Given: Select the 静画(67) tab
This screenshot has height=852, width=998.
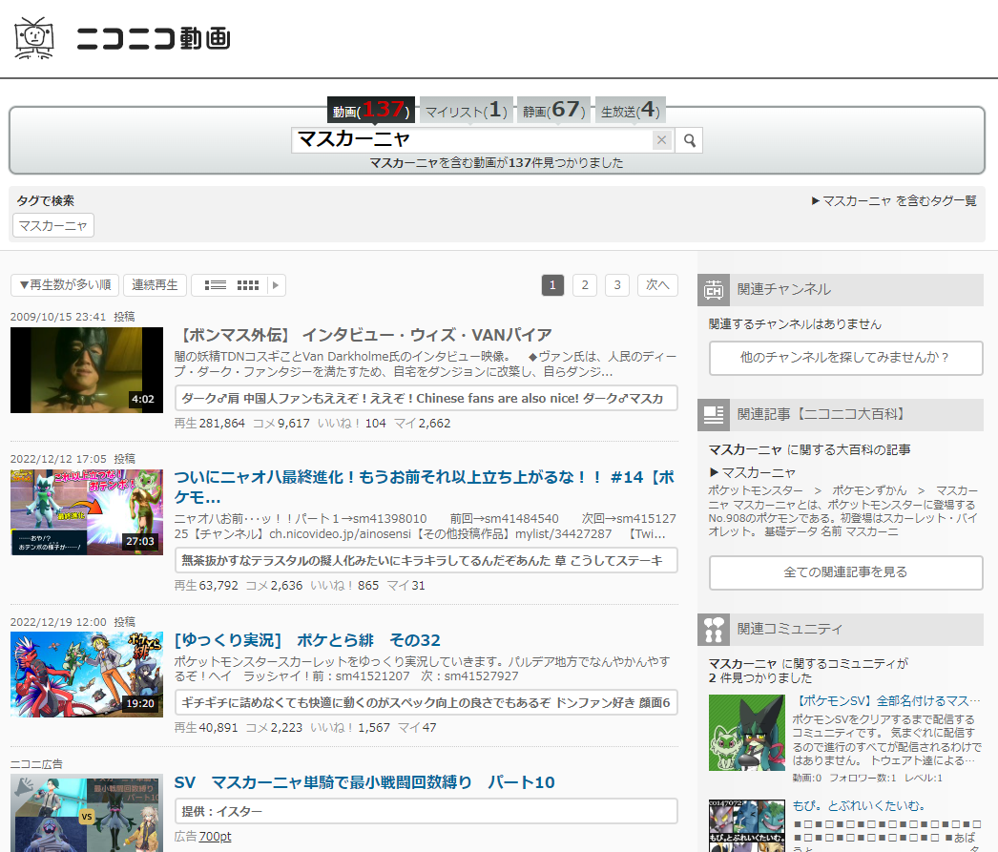Looking at the screenshot, I should click(553, 110).
